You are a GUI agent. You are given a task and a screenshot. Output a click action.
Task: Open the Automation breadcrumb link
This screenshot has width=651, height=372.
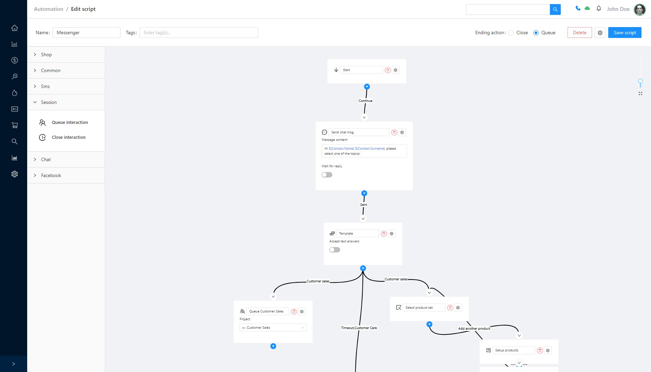[x=48, y=9]
